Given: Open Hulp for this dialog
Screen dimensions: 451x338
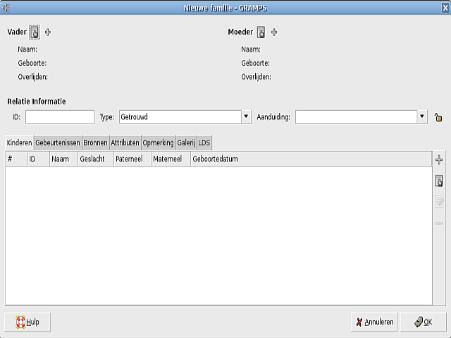Looking at the screenshot, I should (x=27, y=322).
